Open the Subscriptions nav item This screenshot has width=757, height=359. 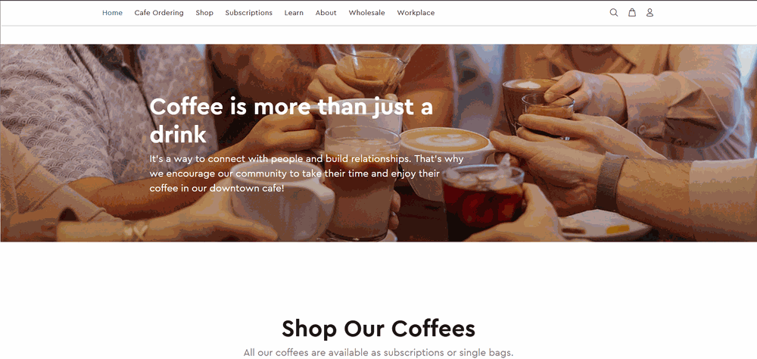pyautogui.click(x=248, y=13)
